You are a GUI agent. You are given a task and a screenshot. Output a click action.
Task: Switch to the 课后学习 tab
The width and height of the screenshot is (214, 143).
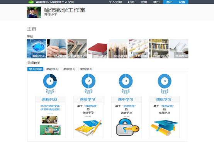tap(86, 69)
